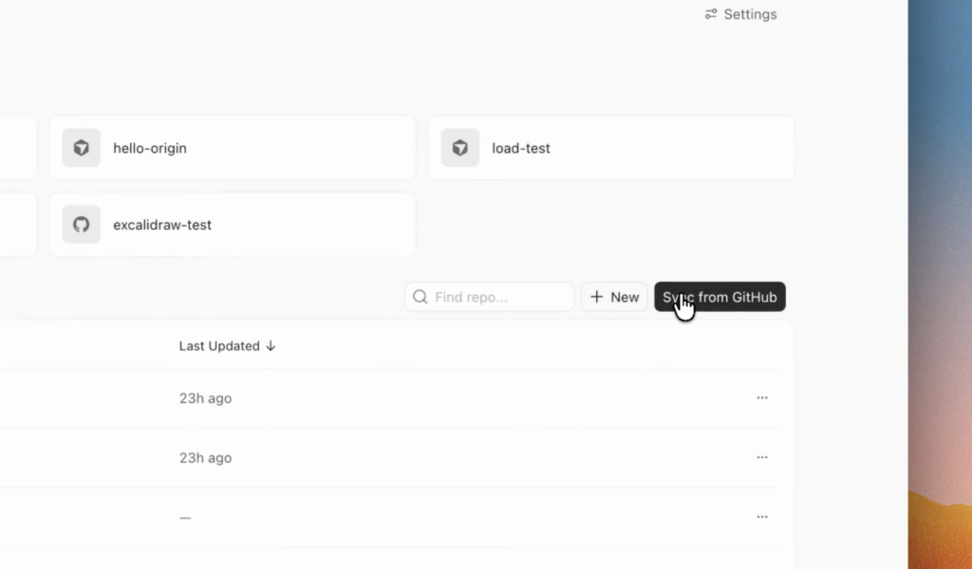Click the cube icon on hello-origin card
The height and width of the screenshot is (569, 972).
pyautogui.click(x=82, y=148)
